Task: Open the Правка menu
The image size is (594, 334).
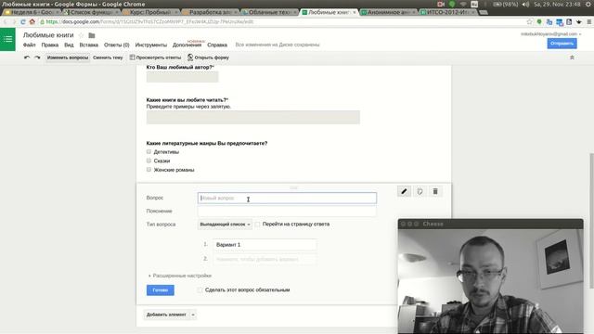Action: [x=50, y=45]
